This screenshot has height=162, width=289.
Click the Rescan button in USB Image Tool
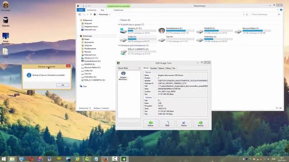click(184, 124)
